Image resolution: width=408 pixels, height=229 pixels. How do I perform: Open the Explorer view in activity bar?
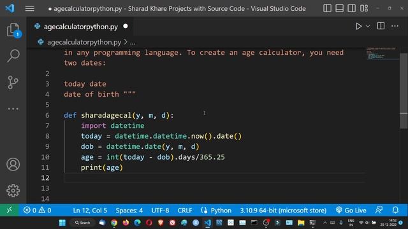13,30
